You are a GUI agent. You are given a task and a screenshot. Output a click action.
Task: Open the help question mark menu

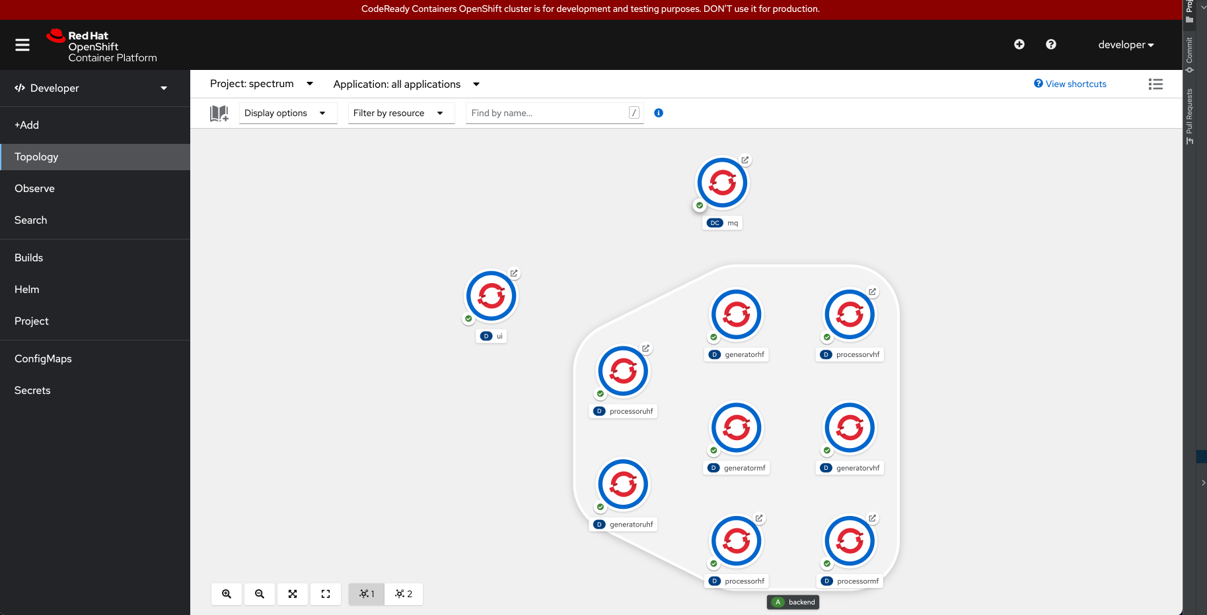point(1051,44)
